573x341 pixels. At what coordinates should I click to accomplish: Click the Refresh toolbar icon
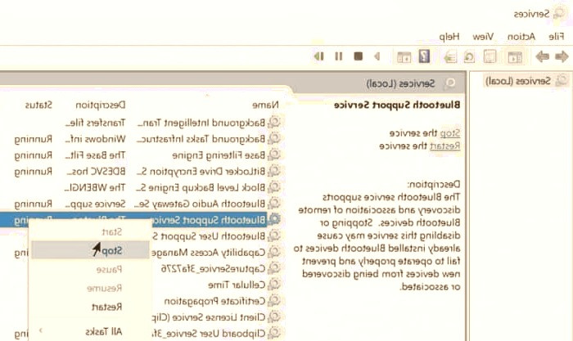tap(467, 56)
